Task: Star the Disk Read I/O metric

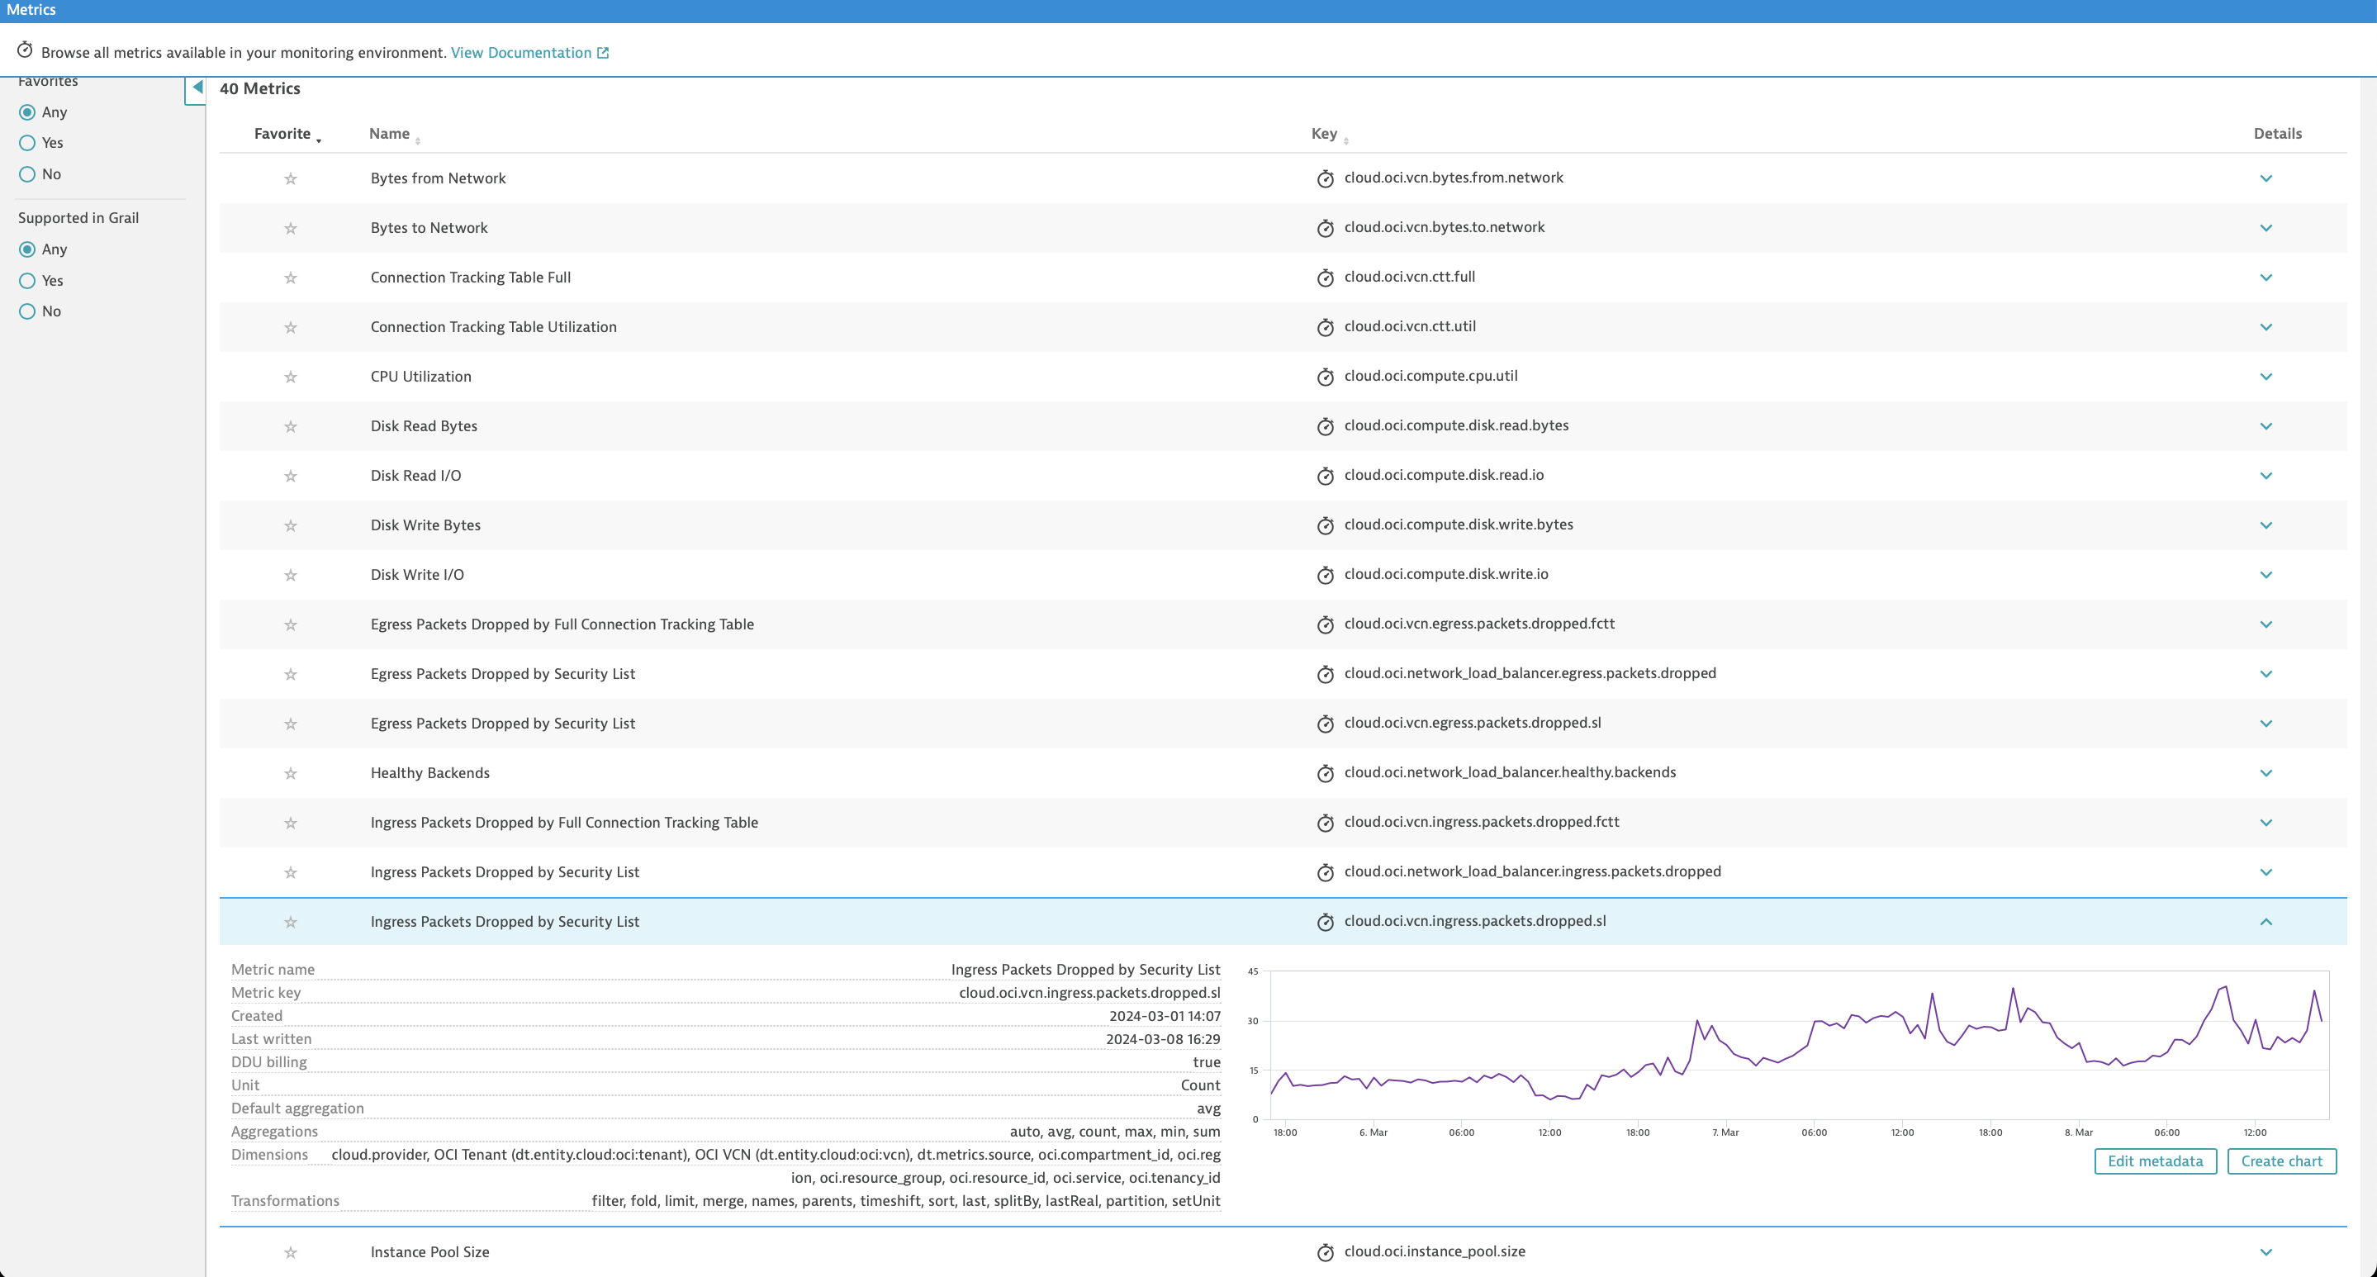Action: click(x=291, y=476)
